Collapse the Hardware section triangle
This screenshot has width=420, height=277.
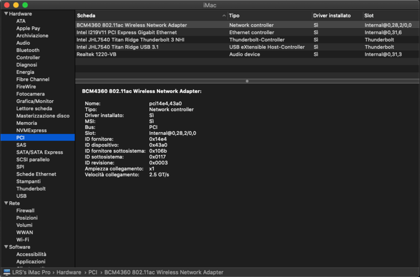tap(5, 14)
